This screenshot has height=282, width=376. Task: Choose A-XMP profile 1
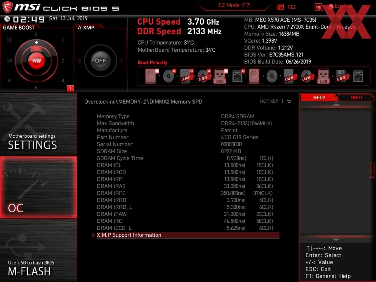pyautogui.click(x=122, y=61)
